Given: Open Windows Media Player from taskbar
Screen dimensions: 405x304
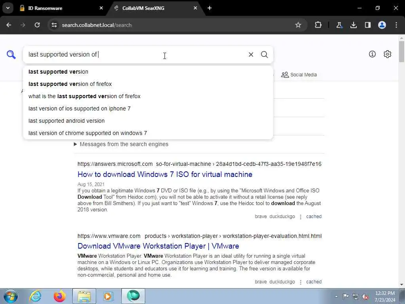Looking at the screenshot, I should click(108, 296).
